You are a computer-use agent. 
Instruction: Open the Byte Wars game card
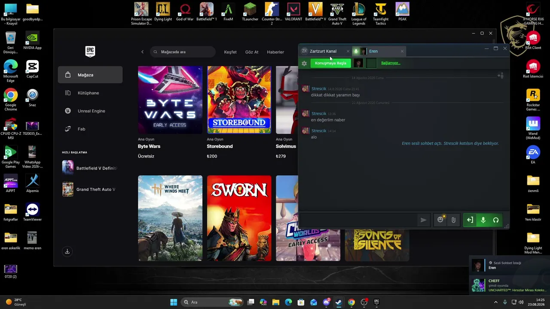coord(170,100)
